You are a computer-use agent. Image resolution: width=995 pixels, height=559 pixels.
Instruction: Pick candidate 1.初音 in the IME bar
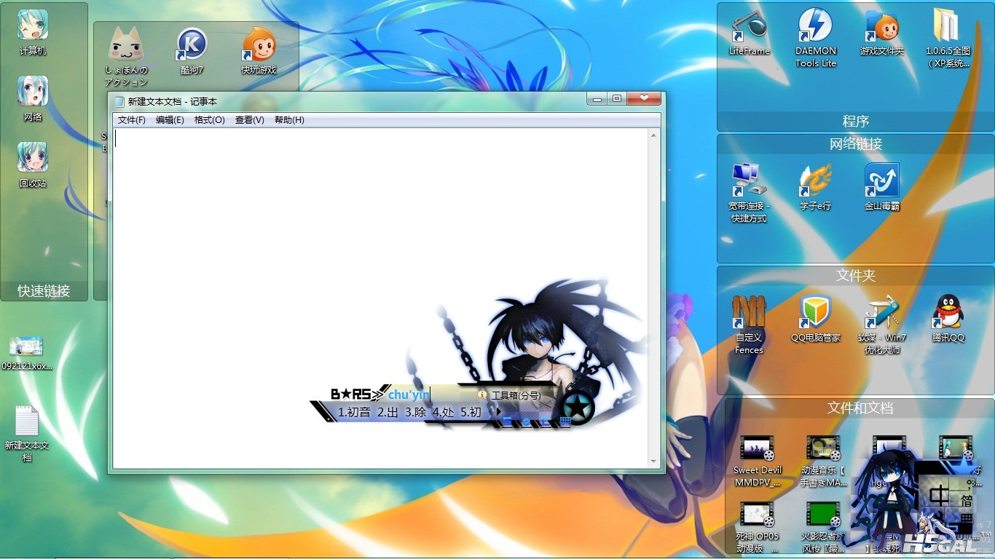click(x=354, y=413)
